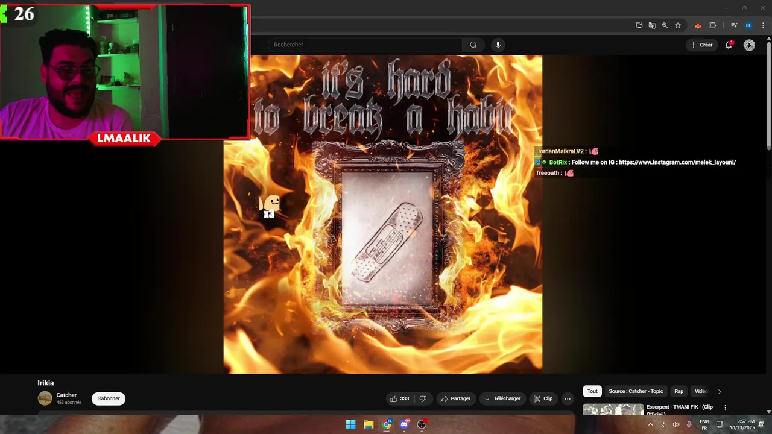The height and width of the screenshot is (434, 772).
Task: Click inside the Rechercher search field
Action: [365, 45]
